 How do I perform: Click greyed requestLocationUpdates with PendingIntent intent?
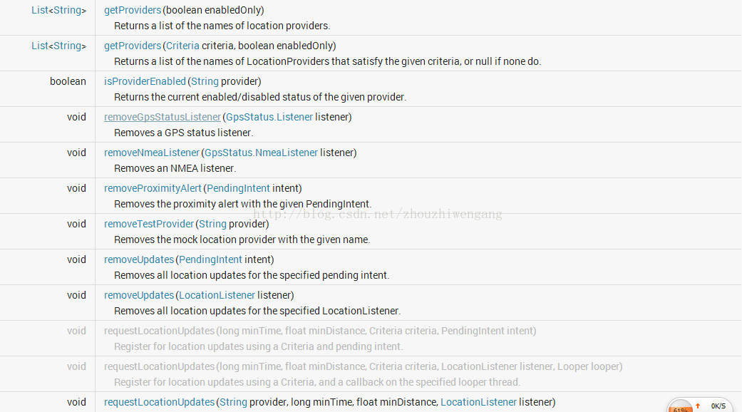click(159, 331)
